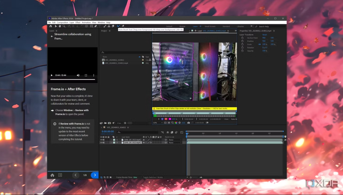Viewport: 343px width, 195px height.
Task: Open the Learn panel menu icon
Action: click(56, 31)
